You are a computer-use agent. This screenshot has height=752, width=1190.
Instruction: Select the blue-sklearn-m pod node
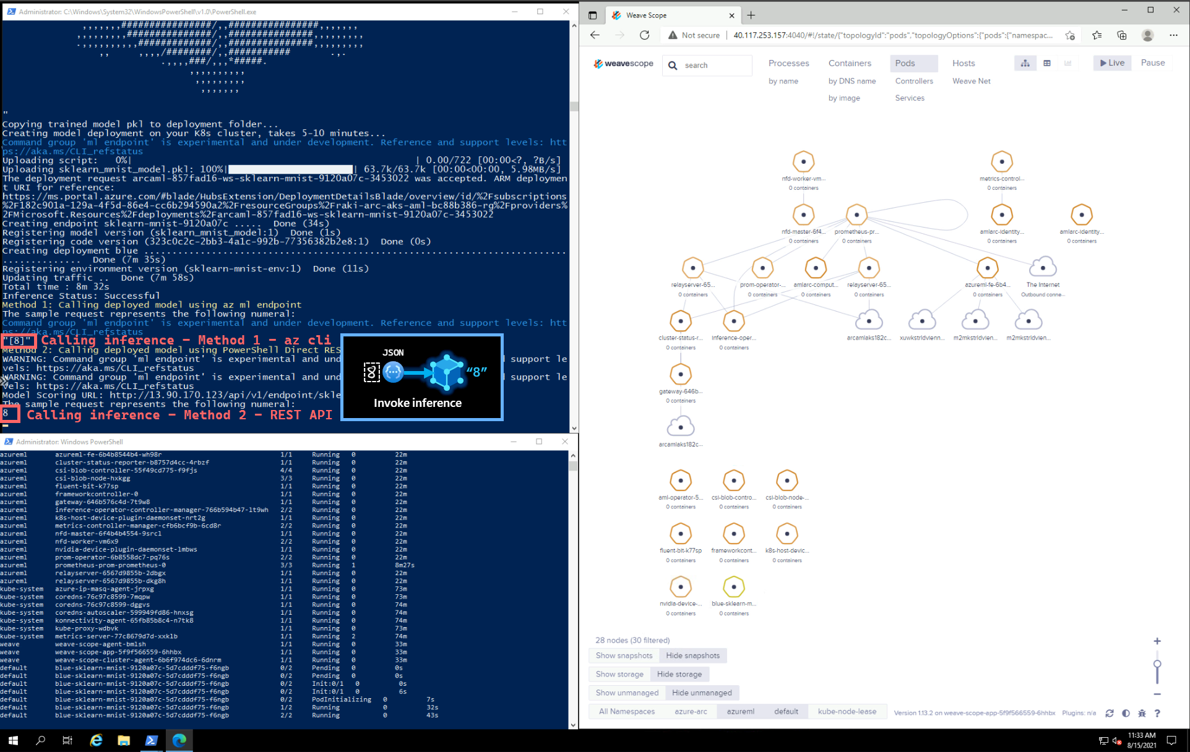click(x=734, y=587)
